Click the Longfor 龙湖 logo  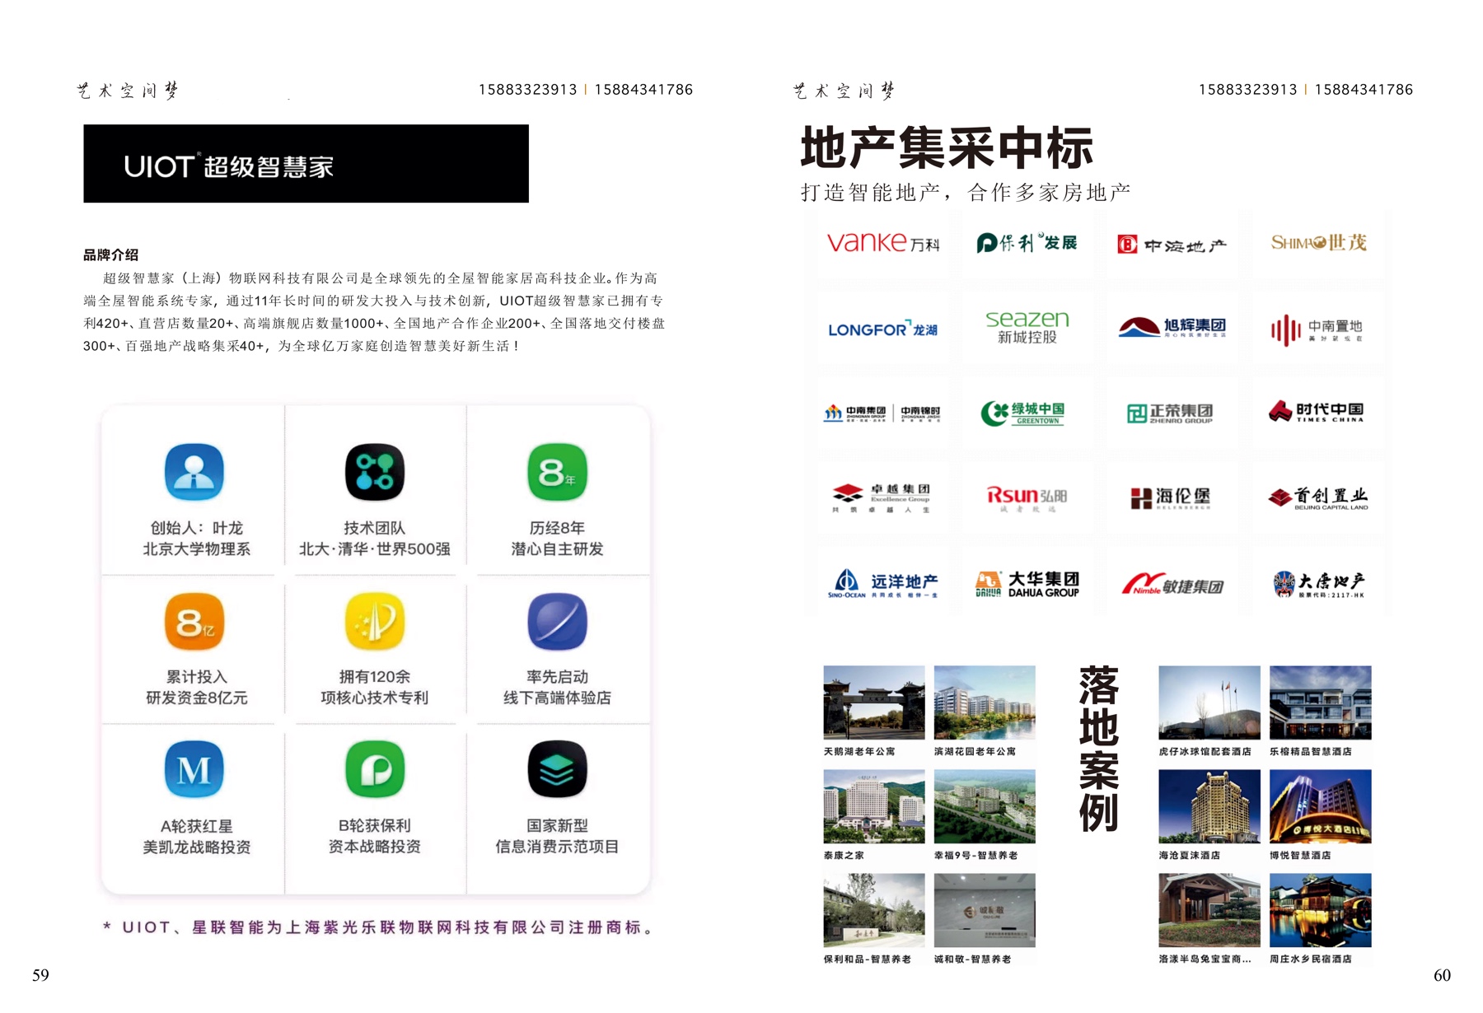882,329
